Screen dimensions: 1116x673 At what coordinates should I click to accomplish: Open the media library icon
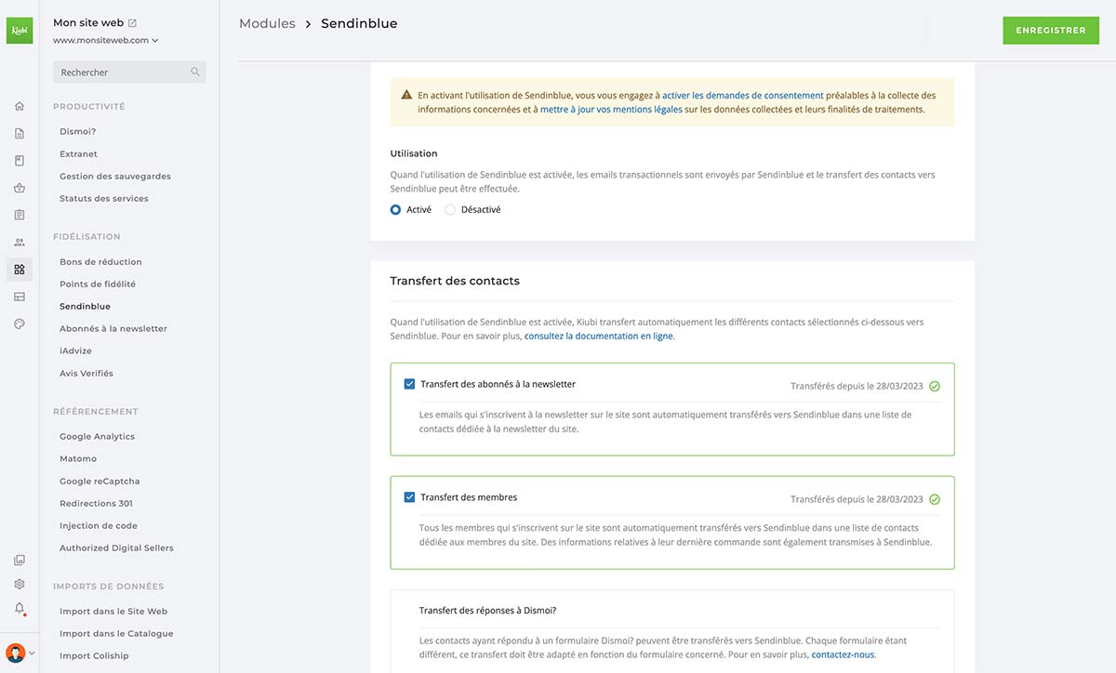20,561
